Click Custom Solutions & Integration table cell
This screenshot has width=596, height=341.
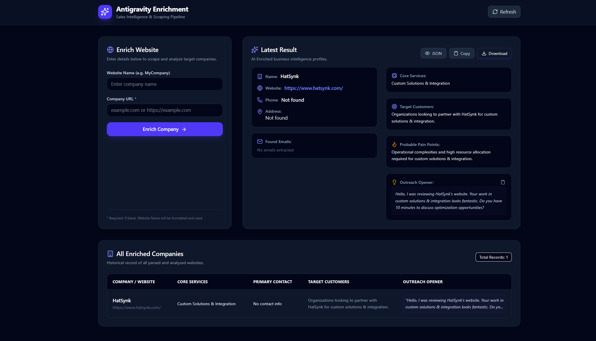click(x=206, y=304)
